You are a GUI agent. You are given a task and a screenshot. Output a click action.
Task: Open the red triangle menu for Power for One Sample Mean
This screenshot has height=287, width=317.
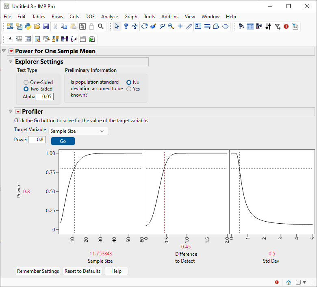(11, 51)
